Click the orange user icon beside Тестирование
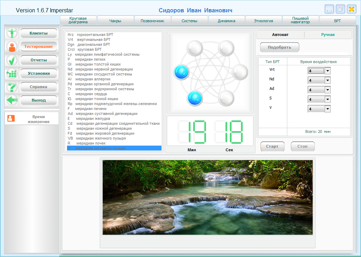 [12, 47]
